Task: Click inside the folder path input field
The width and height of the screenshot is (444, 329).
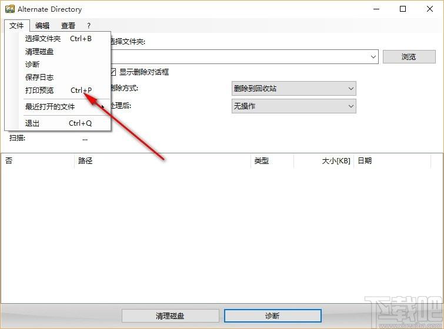Action: point(239,57)
